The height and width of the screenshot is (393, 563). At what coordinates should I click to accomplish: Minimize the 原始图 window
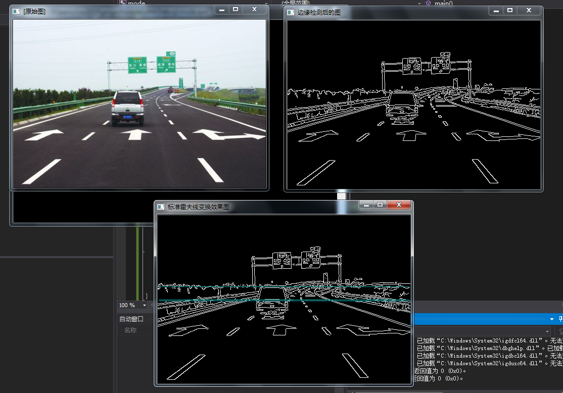(222, 10)
